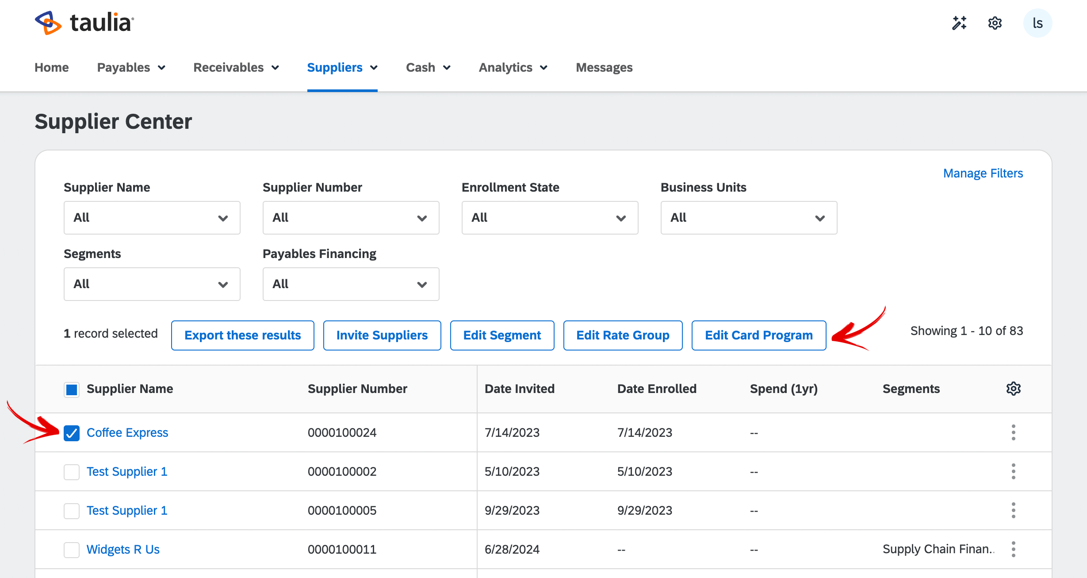
Task: Uncheck the Coffee Express checkbox
Action: (x=72, y=433)
